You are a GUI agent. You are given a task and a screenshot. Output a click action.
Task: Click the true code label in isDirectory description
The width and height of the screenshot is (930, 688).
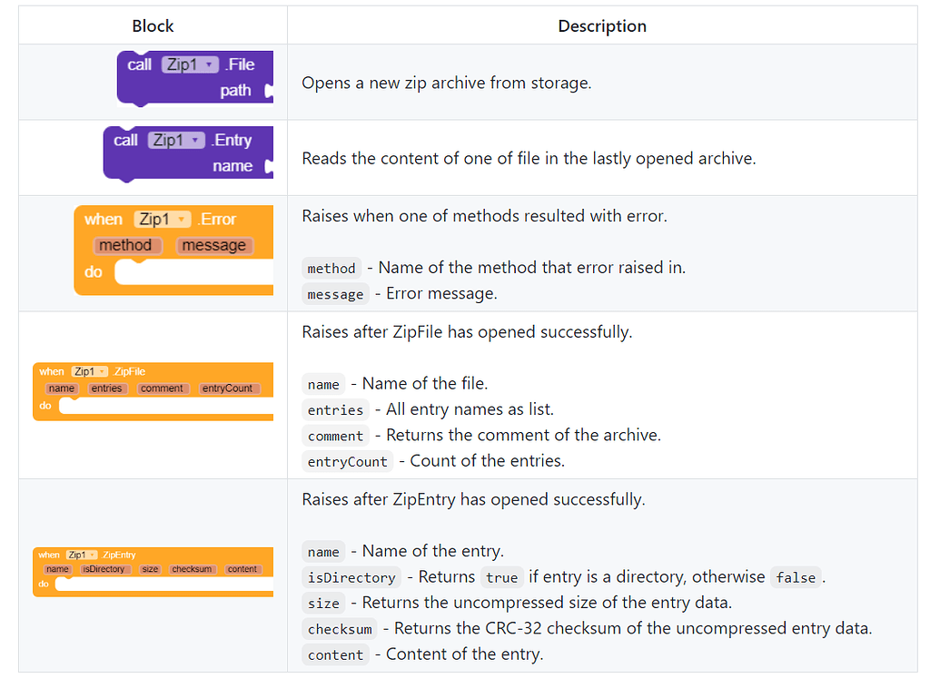[502, 577]
